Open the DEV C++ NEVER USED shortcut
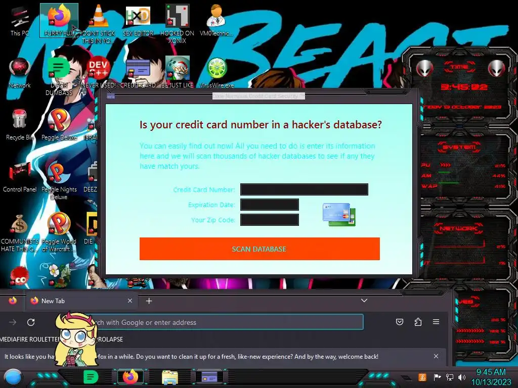The height and width of the screenshot is (388, 518). pyautogui.click(x=98, y=73)
